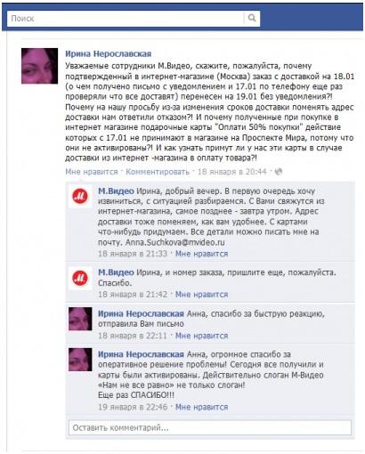The height and width of the screenshot is (454, 365).
Task: Click the second М.Видео logo icon
Action: 80,279
